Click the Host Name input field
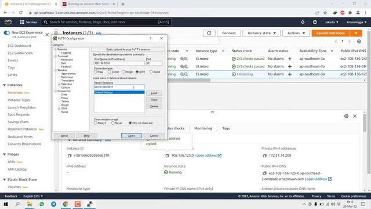371x209 pixels. click(119, 63)
